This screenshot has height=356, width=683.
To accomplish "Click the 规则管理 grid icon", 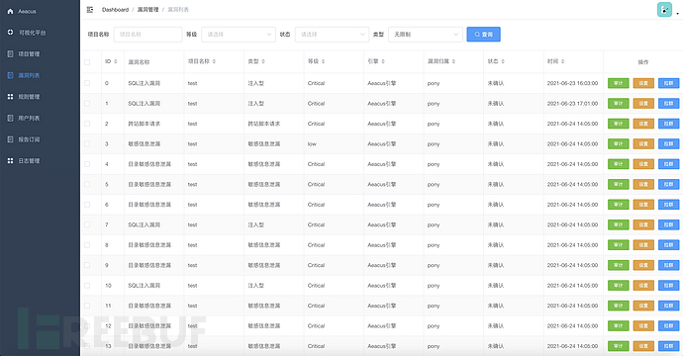I will pos(11,97).
